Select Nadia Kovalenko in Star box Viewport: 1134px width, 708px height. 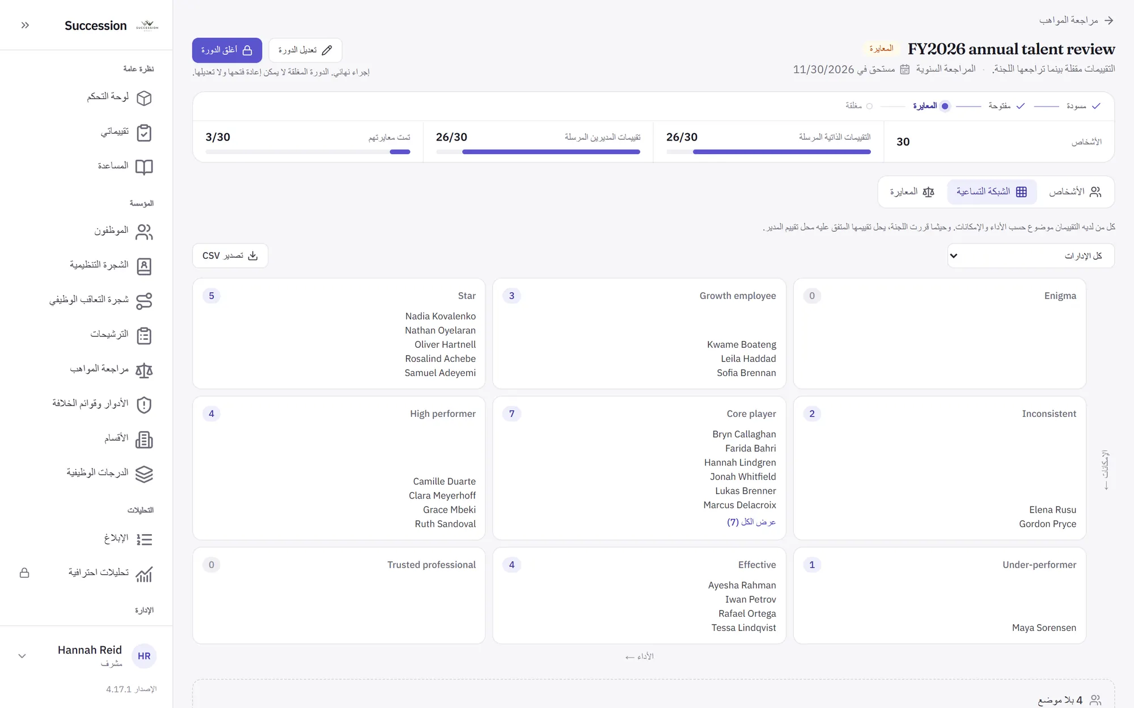[440, 316]
